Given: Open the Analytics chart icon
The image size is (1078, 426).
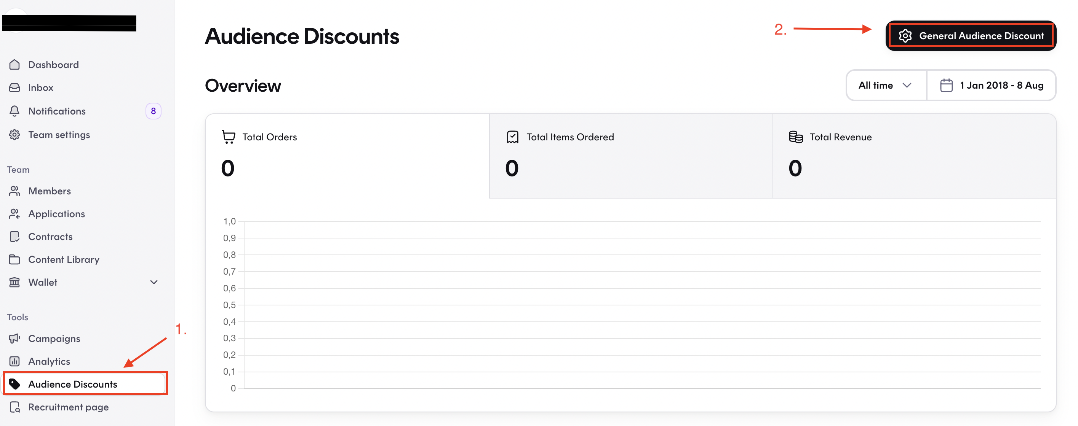Looking at the screenshot, I should 14,361.
